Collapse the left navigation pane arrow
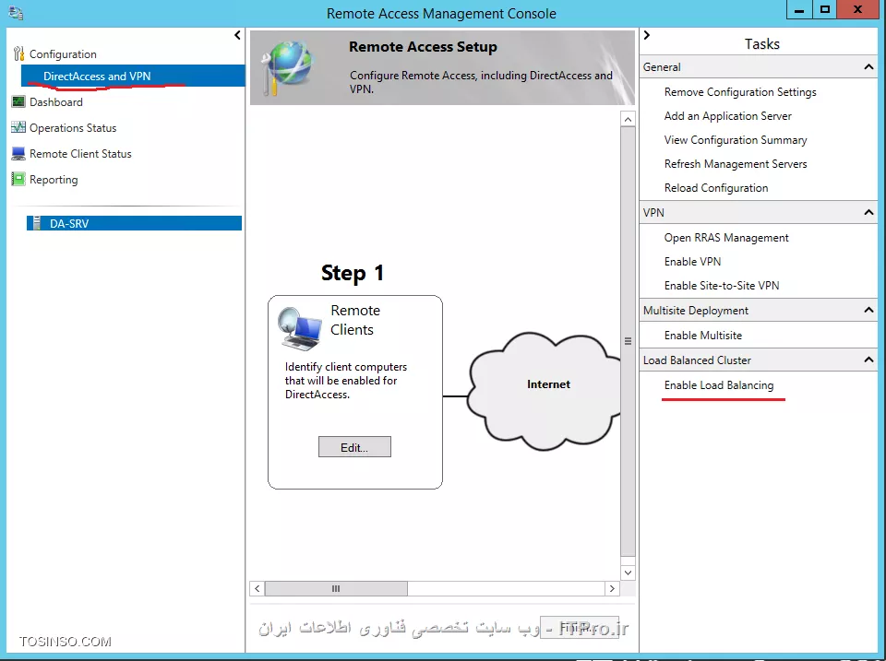Viewport: 886px width, 661px height. (x=237, y=36)
